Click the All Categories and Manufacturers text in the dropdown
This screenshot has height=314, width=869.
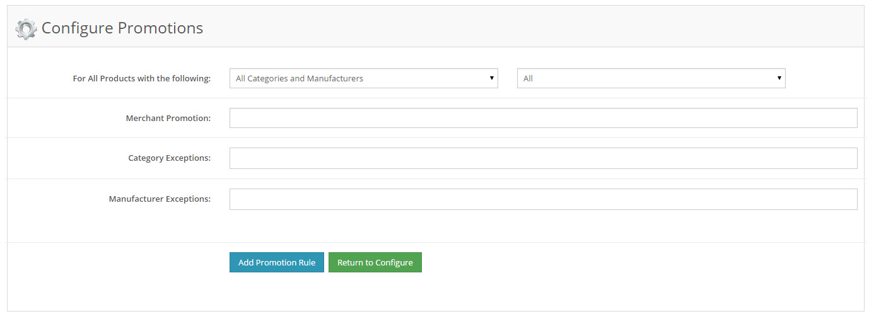click(x=300, y=79)
